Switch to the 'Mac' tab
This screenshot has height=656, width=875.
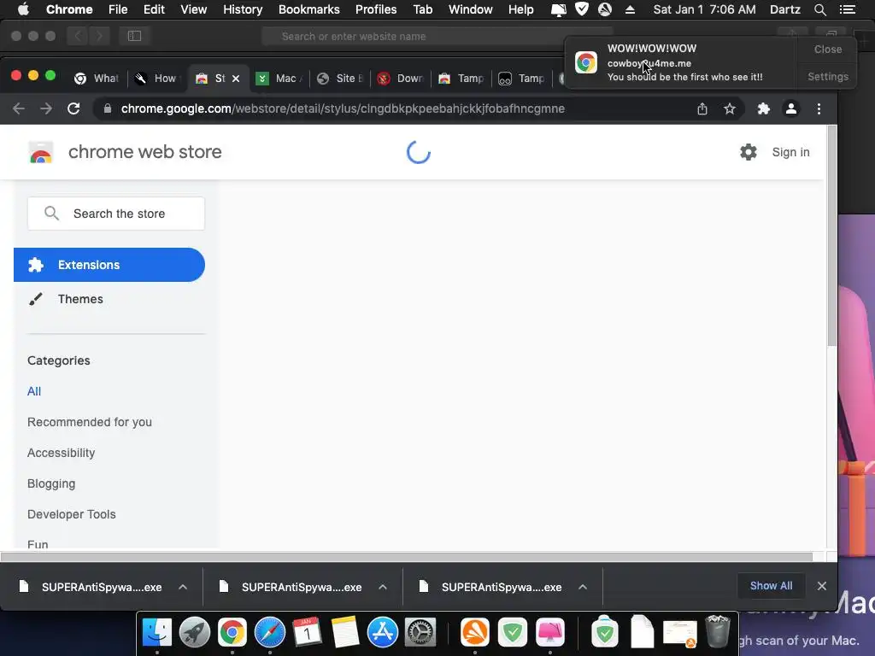(x=279, y=79)
